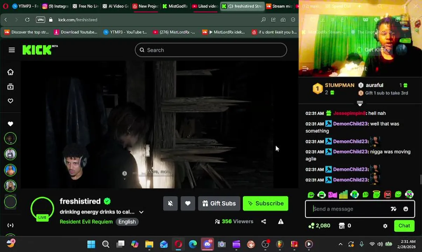
Task: Show hidden system tray icons chevron
Action: (340, 244)
